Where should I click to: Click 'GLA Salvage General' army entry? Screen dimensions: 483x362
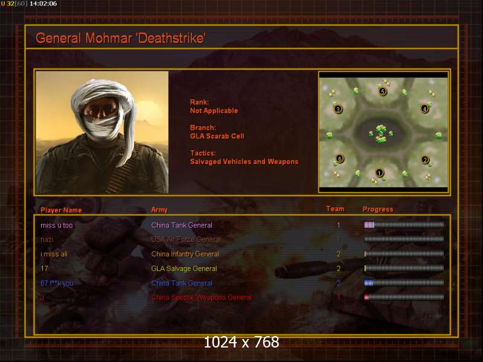coord(184,268)
